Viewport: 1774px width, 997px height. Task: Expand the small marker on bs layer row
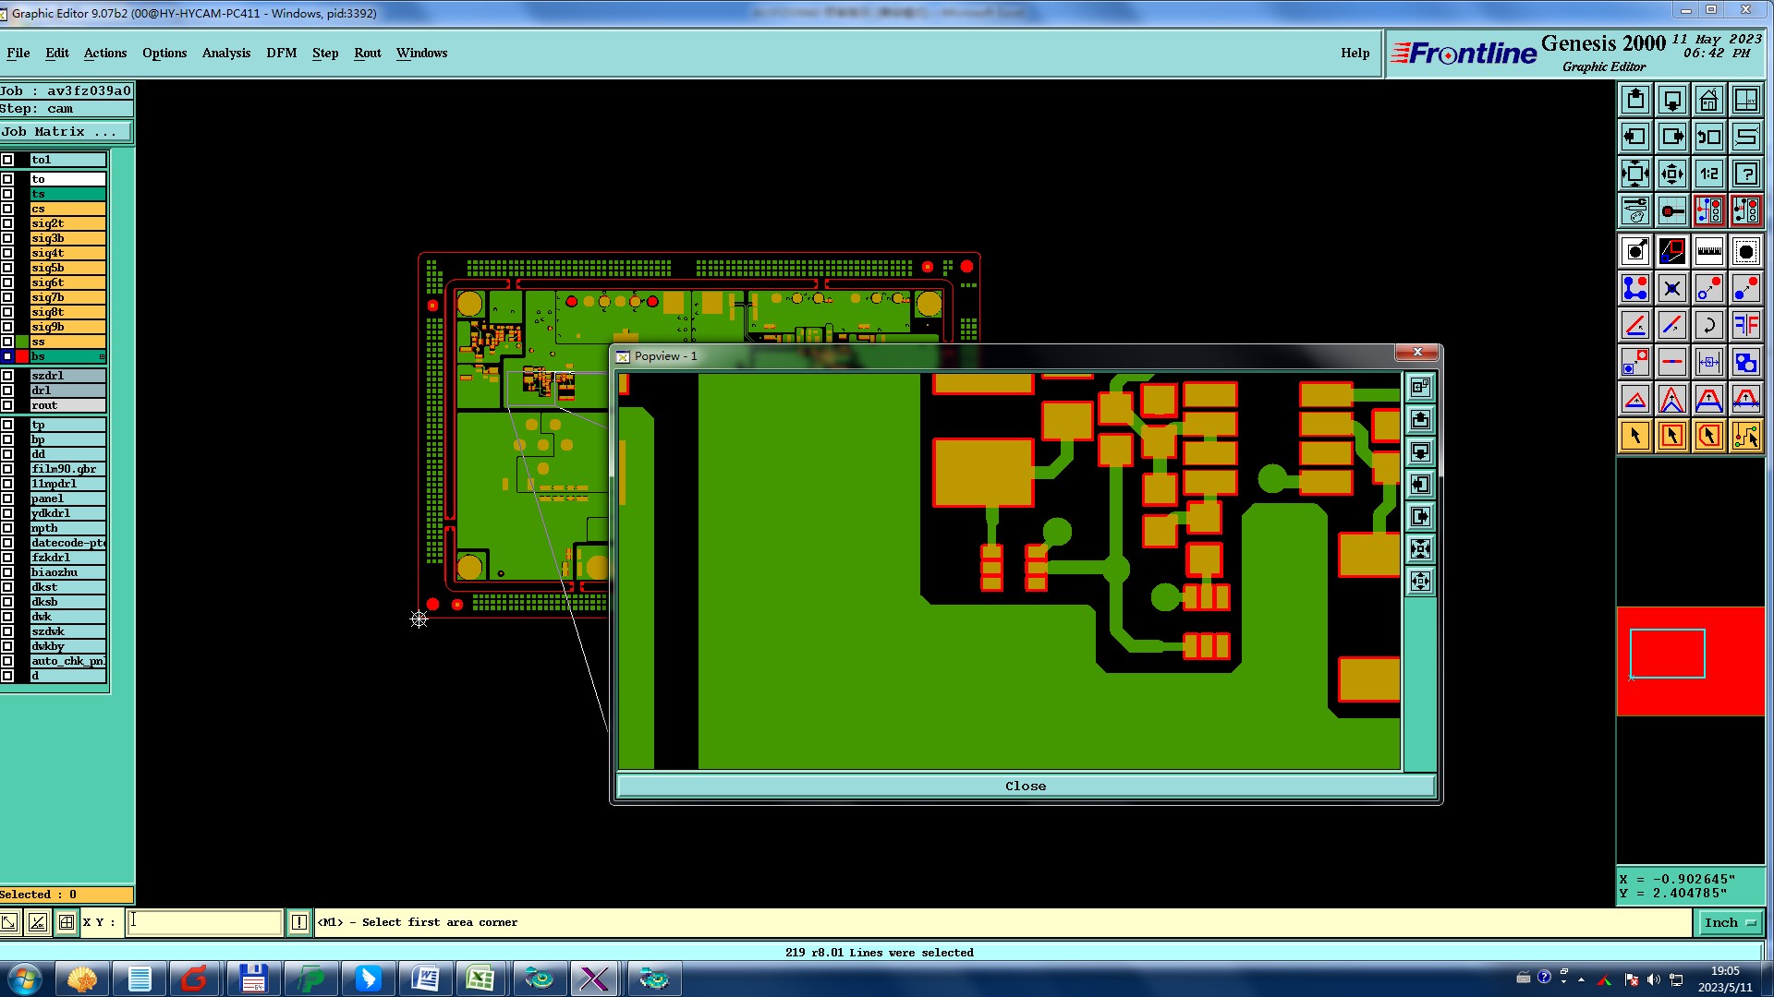102,356
